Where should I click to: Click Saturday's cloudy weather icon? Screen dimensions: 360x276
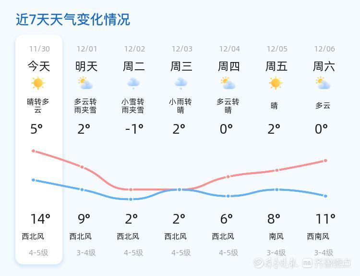click(323, 83)
